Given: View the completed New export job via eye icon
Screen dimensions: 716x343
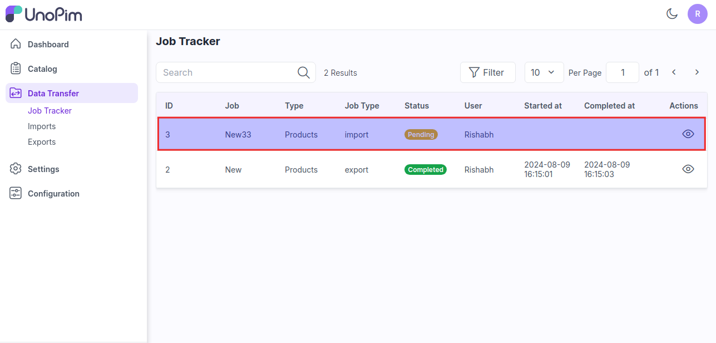Looking at the screenshot, I should pyautogui.click(x=688, y=169).
